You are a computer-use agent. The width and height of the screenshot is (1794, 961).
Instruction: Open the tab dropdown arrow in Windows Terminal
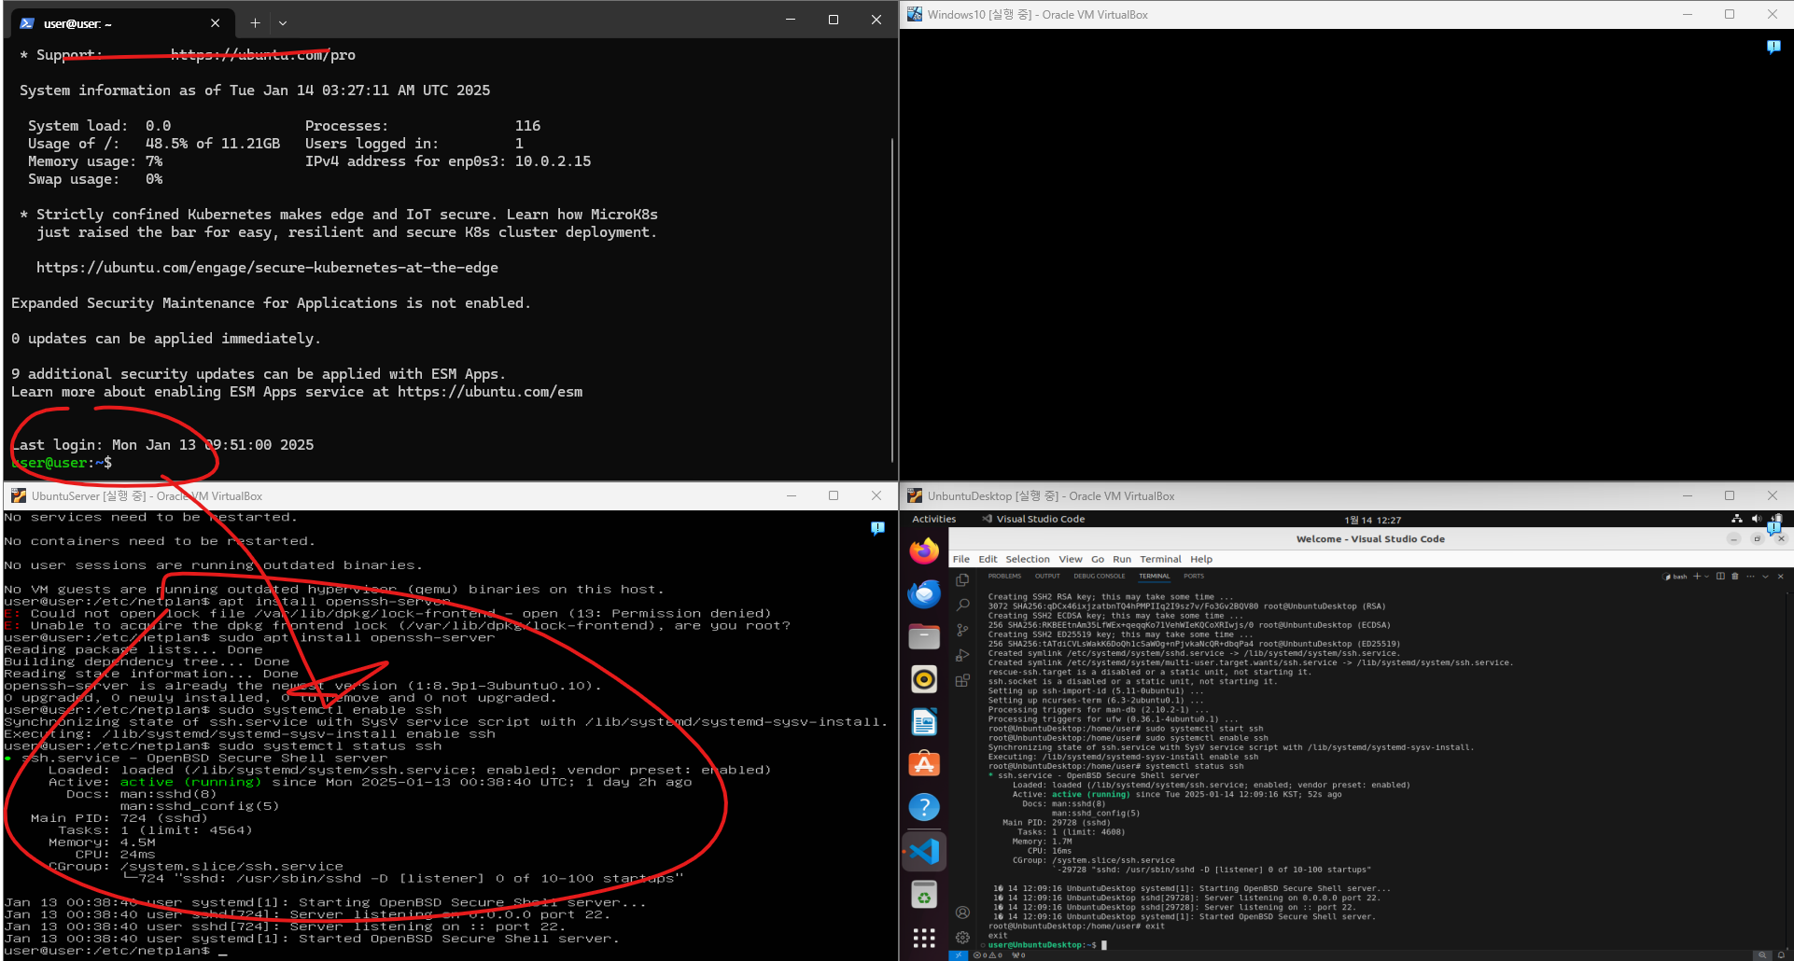pyautogui.click(x=283, y=23)
